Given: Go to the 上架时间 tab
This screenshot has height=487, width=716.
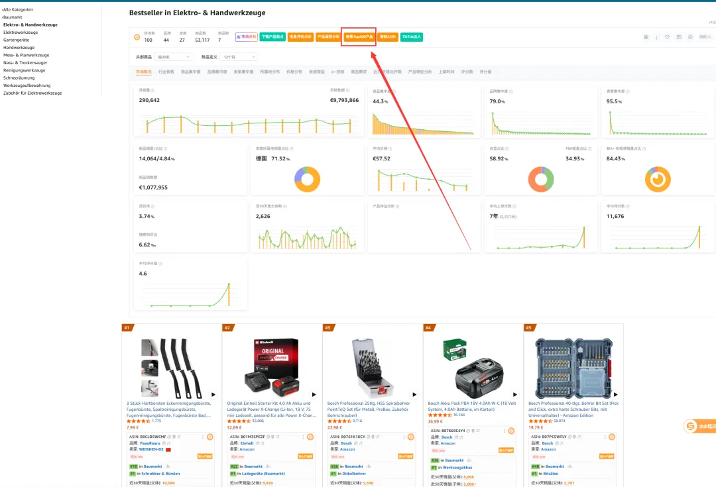Looking at the screenshot, I should coord(446,72).
